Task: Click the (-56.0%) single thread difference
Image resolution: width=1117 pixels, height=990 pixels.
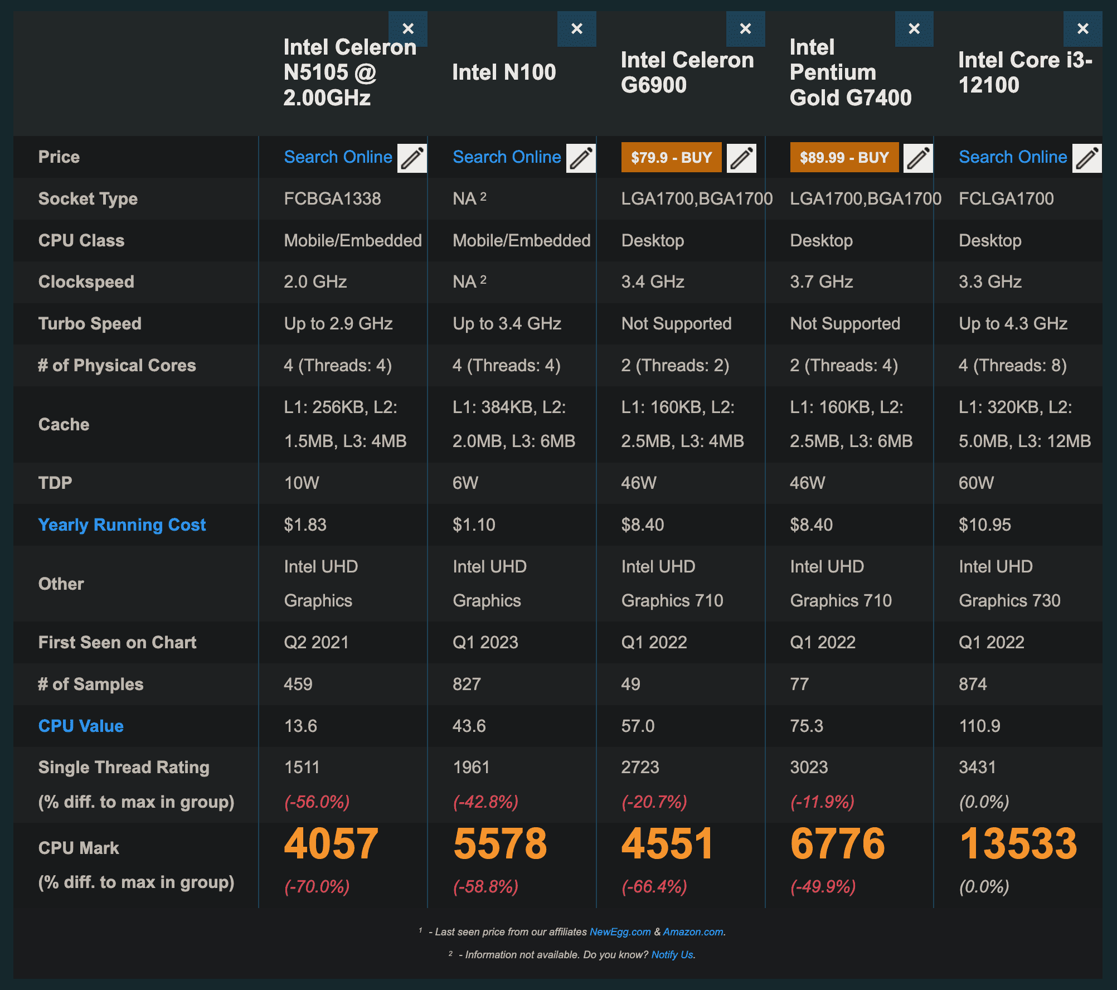Action: point(317,802)
